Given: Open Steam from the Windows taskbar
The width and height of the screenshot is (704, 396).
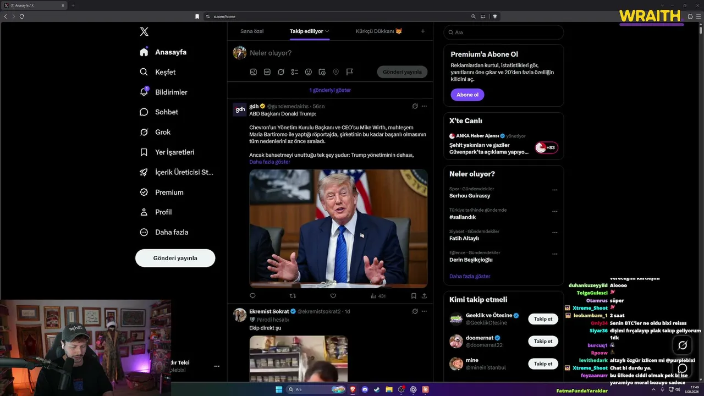Looking at the screenshot, I should click(377, 389).
